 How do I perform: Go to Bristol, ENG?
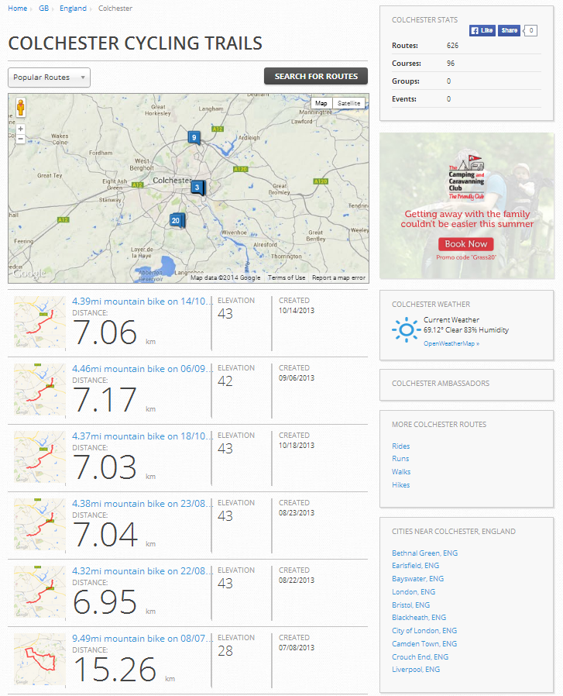[x=410, y=605]
